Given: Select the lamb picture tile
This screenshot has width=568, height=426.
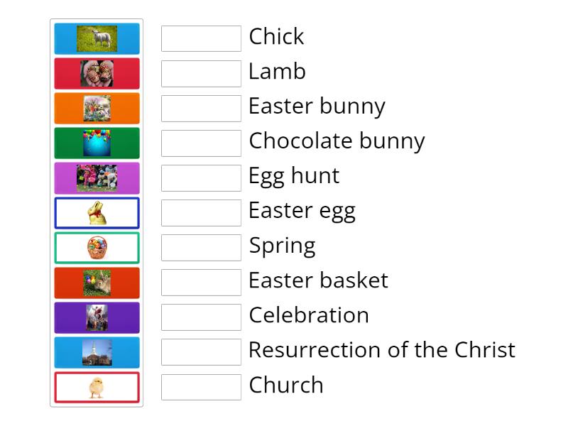Looking at the screenshot, I should (x=97, y=38).
